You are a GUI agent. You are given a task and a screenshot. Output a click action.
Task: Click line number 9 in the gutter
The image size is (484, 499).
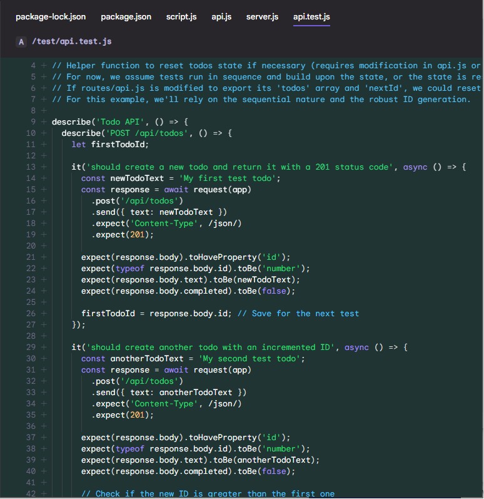click(33, 122)
